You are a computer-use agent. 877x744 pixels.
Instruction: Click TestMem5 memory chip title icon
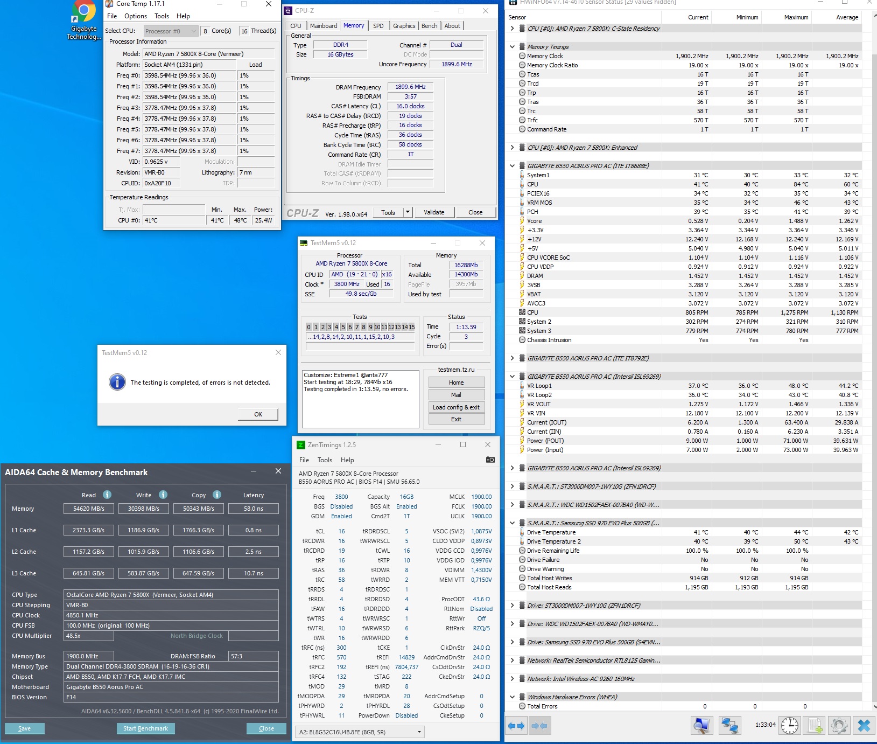point(304,243)
